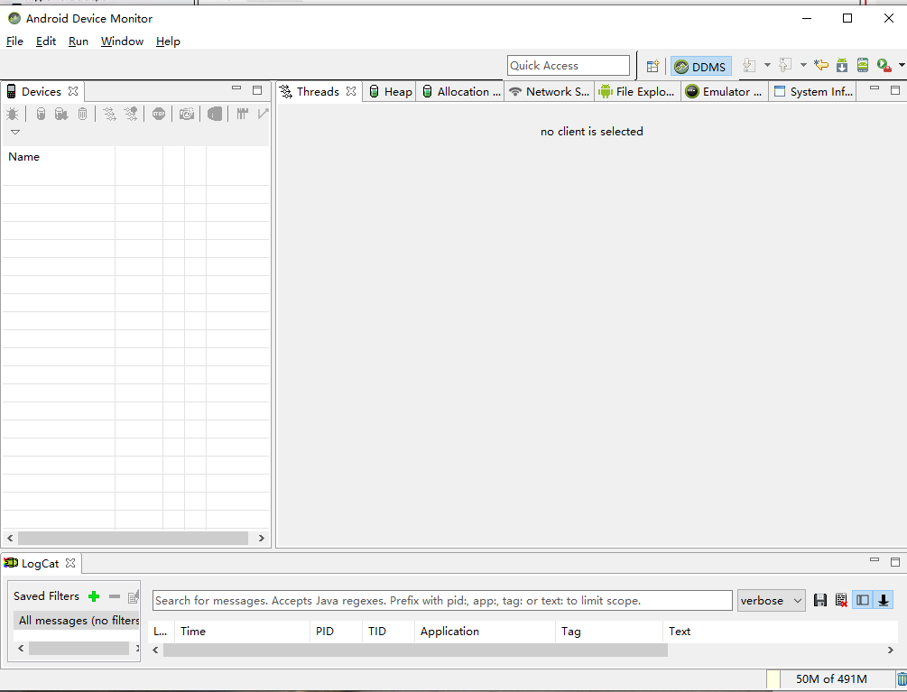Image resolution: width=907 pixels, height=692 pixels.
Task: Open the File menu
Action: (14, 41)
